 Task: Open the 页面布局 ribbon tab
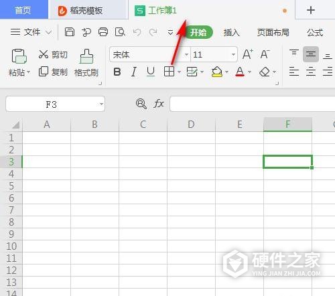point(273,33)
